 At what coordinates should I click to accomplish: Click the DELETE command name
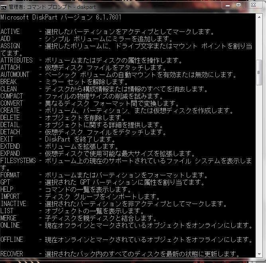pyautogui.click(x=10, y=118)
